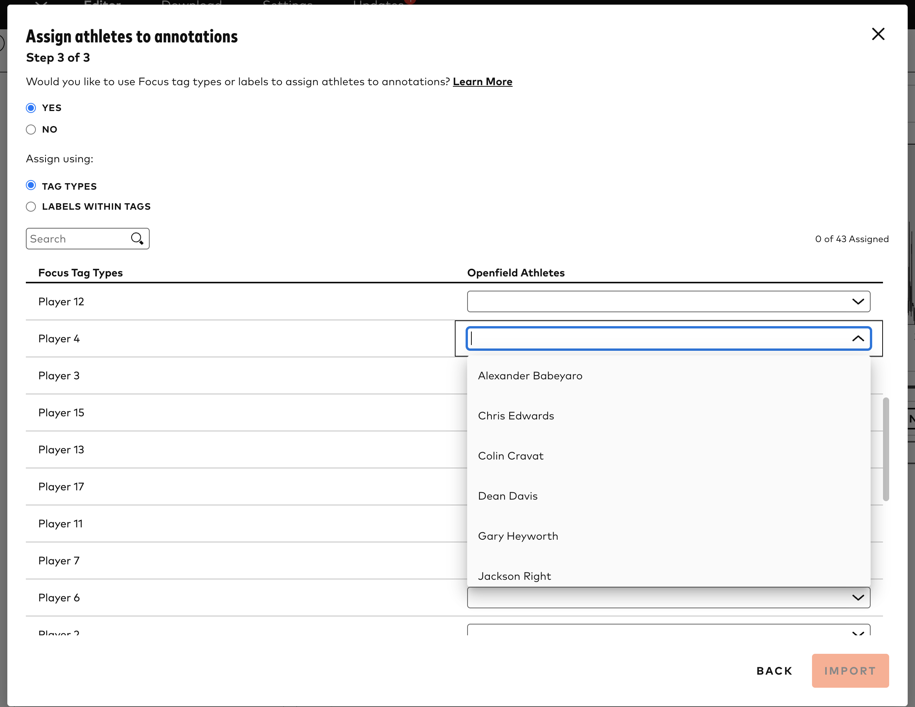Open the athlete dropdown for Player 12
The width and height of the screenshot is (915, 707).
coord(858,301)
